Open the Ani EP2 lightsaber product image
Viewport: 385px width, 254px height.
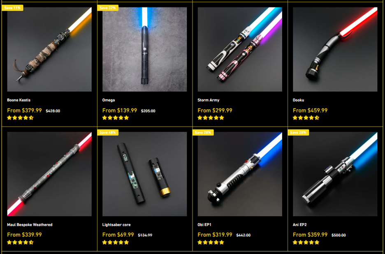[335, 174]
